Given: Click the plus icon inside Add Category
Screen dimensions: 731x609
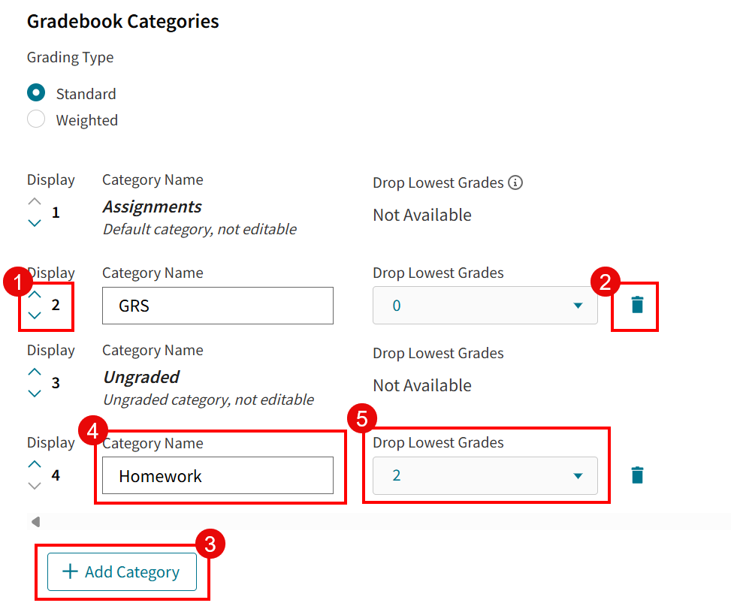Looking at the screenshot, I should (x=71, y=571).
